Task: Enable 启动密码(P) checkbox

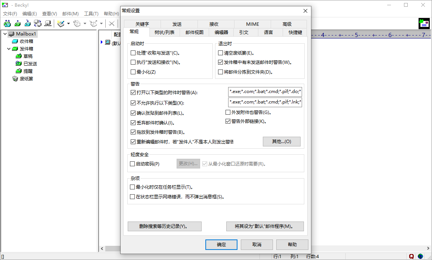Action: click(132, 164)
